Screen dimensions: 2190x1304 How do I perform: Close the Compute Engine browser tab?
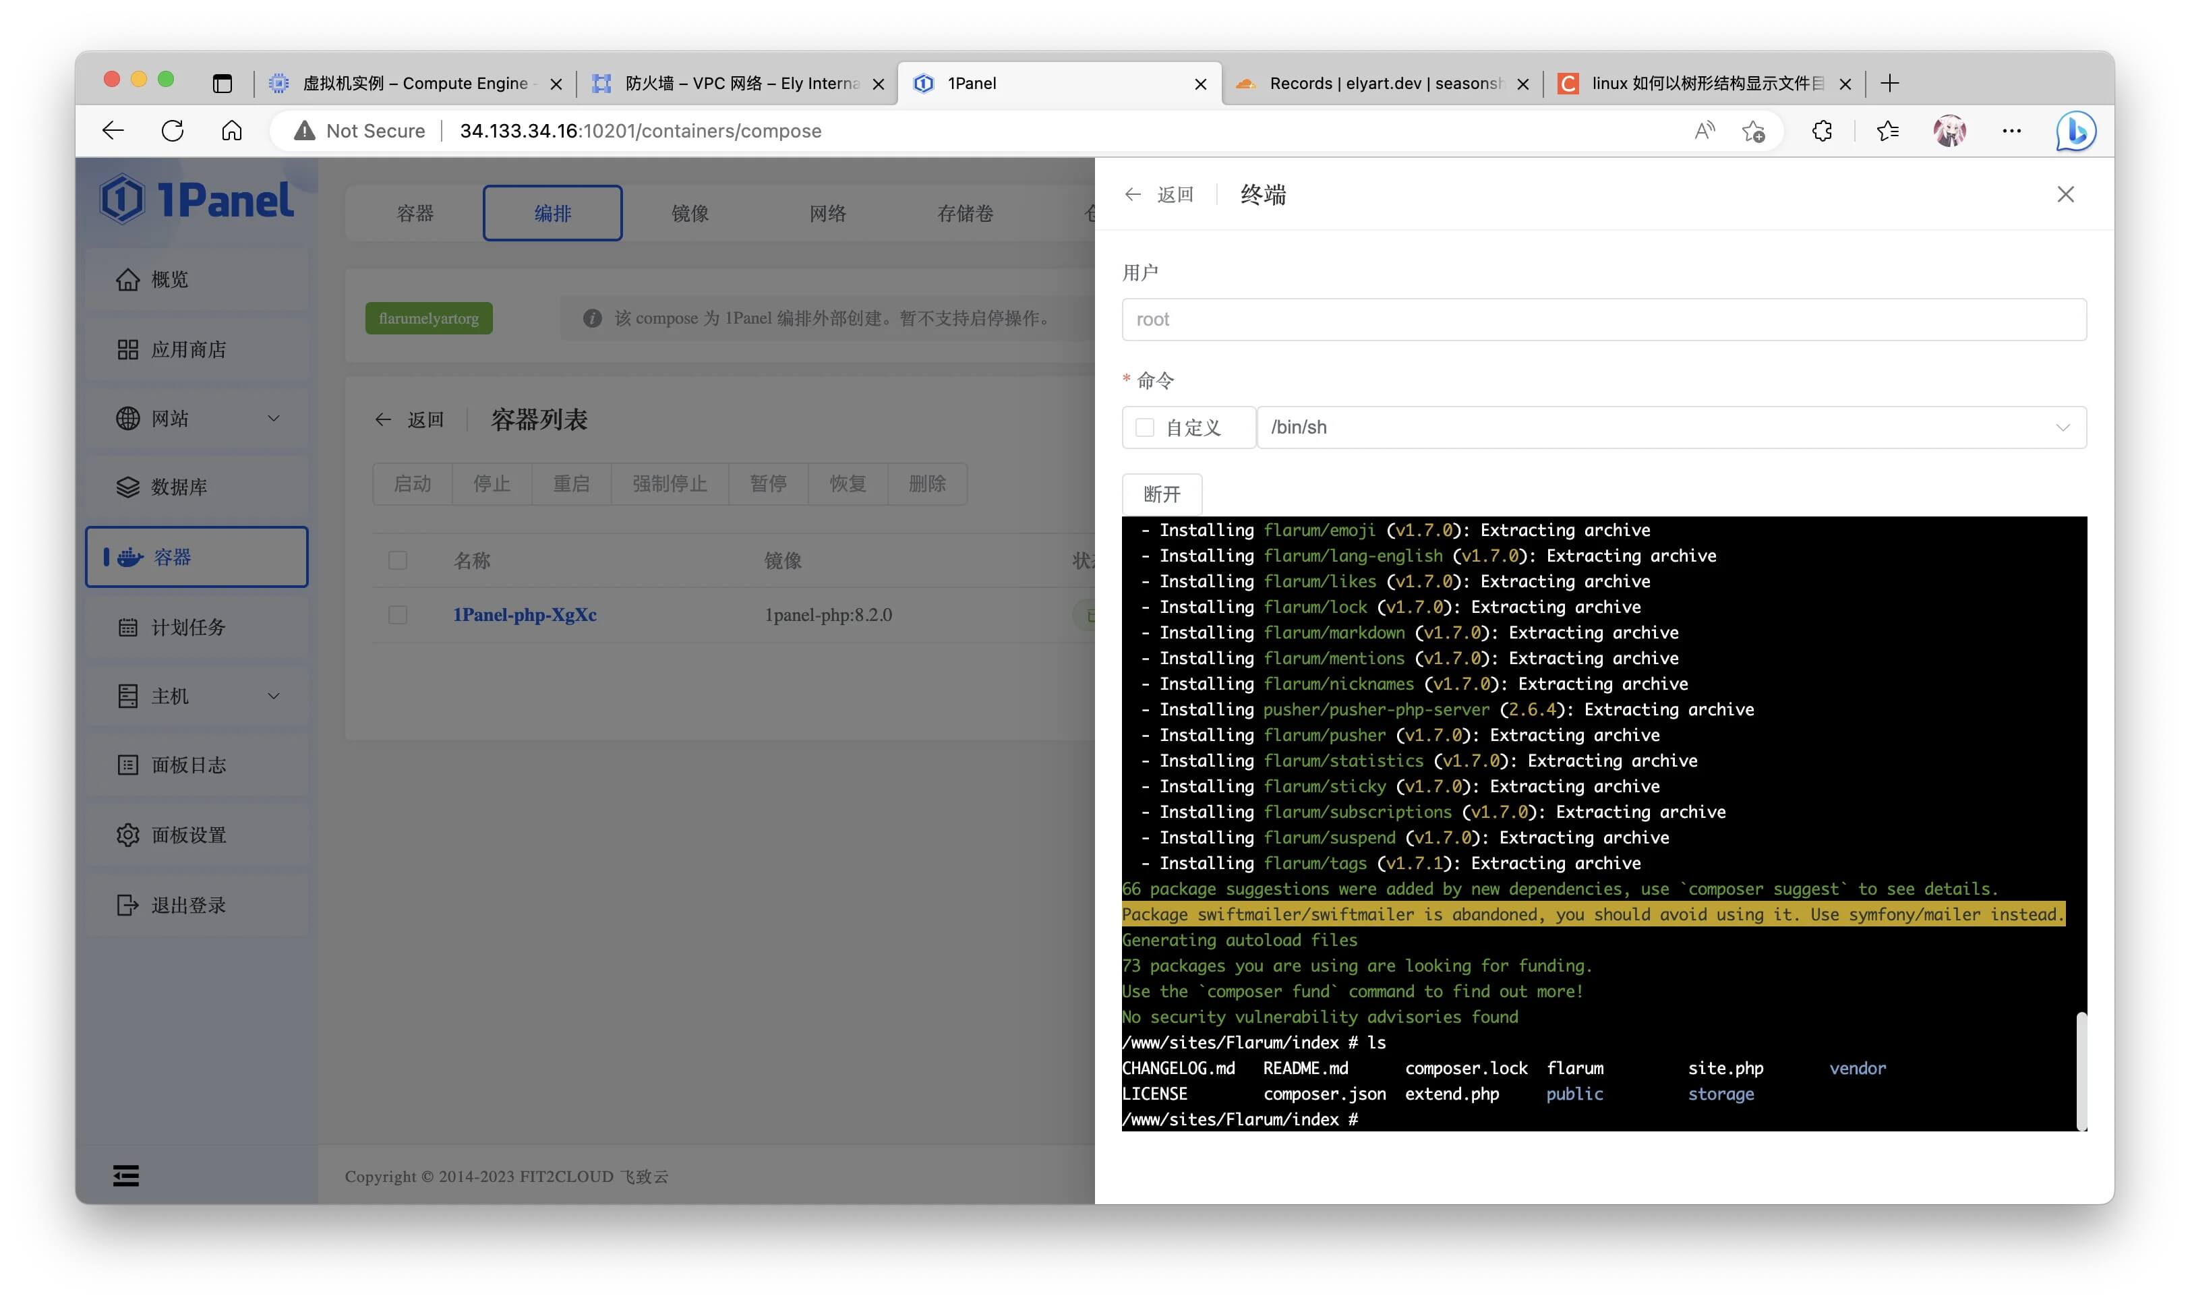coord(555,84)
